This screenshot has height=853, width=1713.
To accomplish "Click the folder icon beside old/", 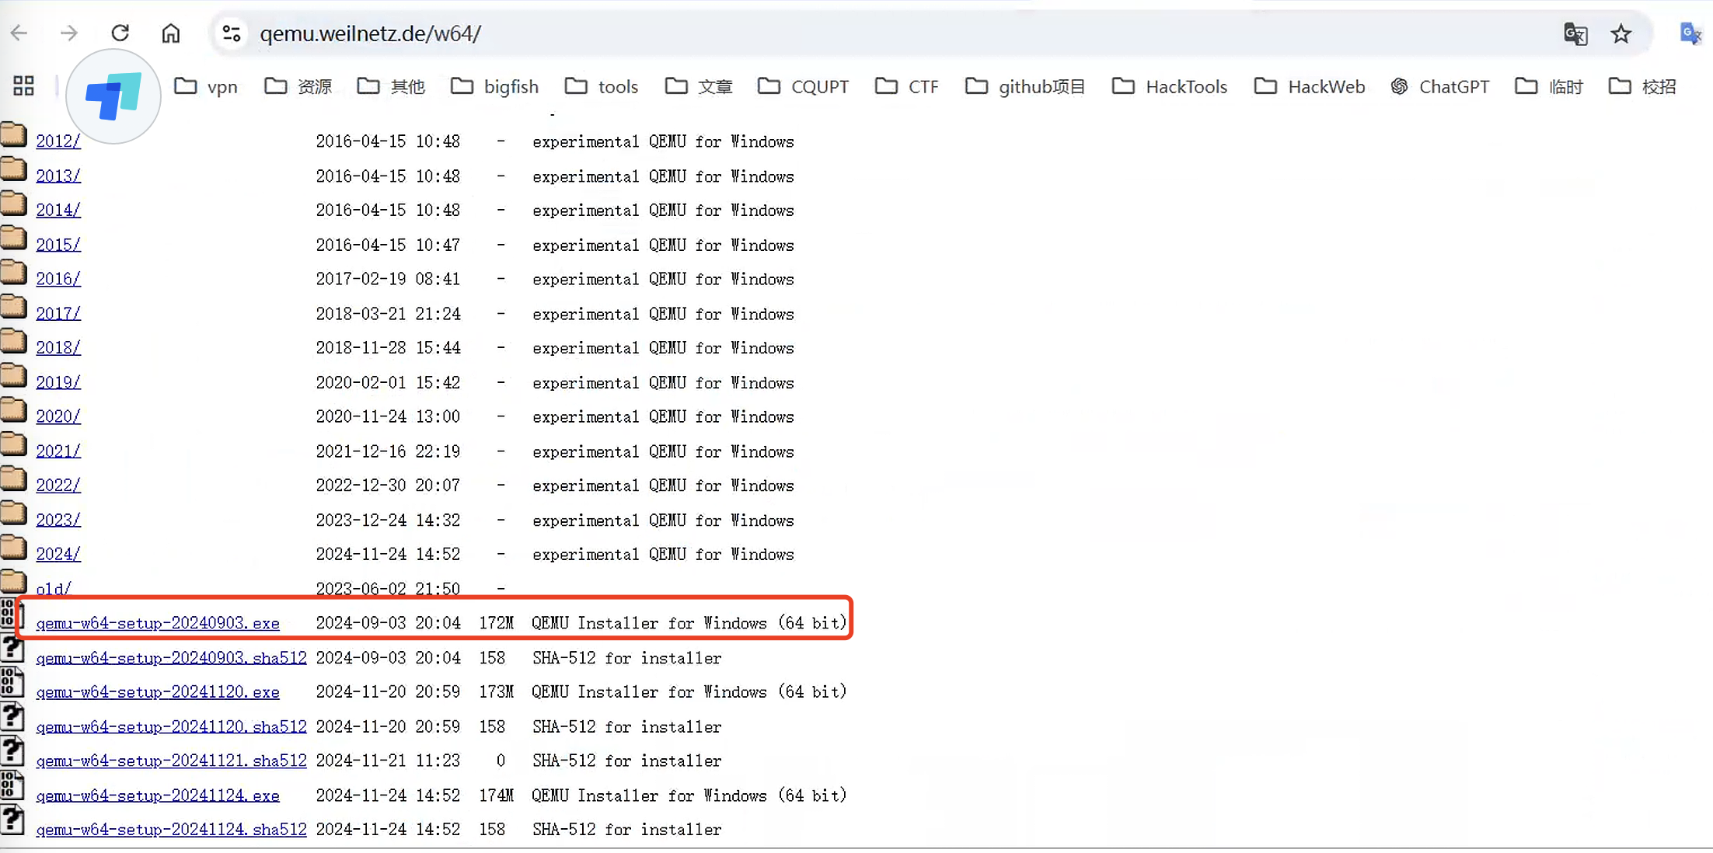I will click(x=13, y=581).
